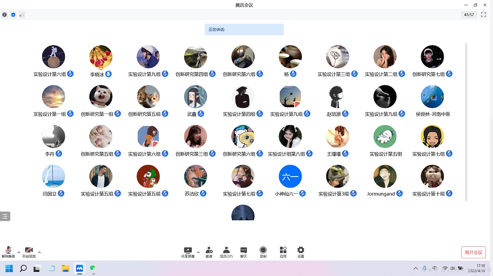
Task: Expand audio options arrow beside 解除静音
Action: point(19,252)
